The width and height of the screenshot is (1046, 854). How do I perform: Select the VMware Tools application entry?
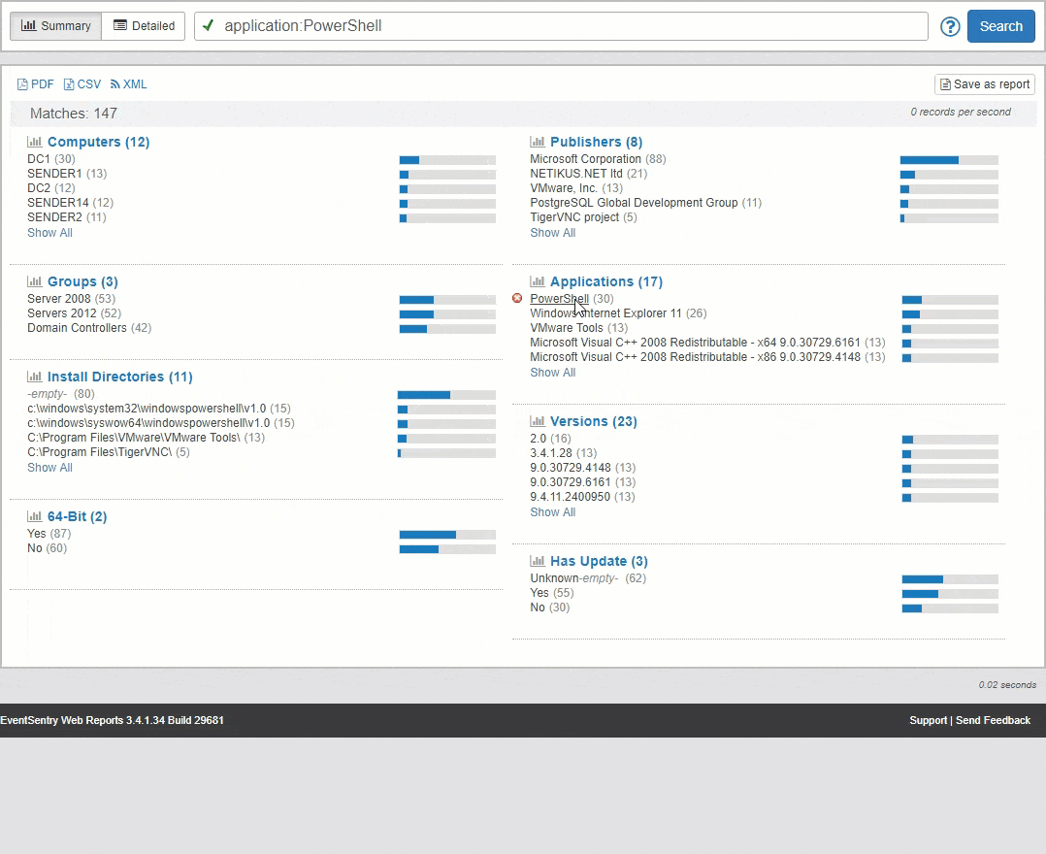click(567, 328)
